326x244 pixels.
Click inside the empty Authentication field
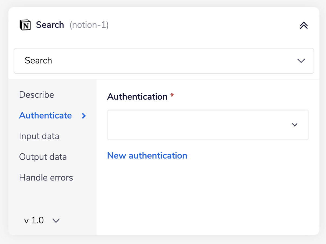tap(190, 125)
